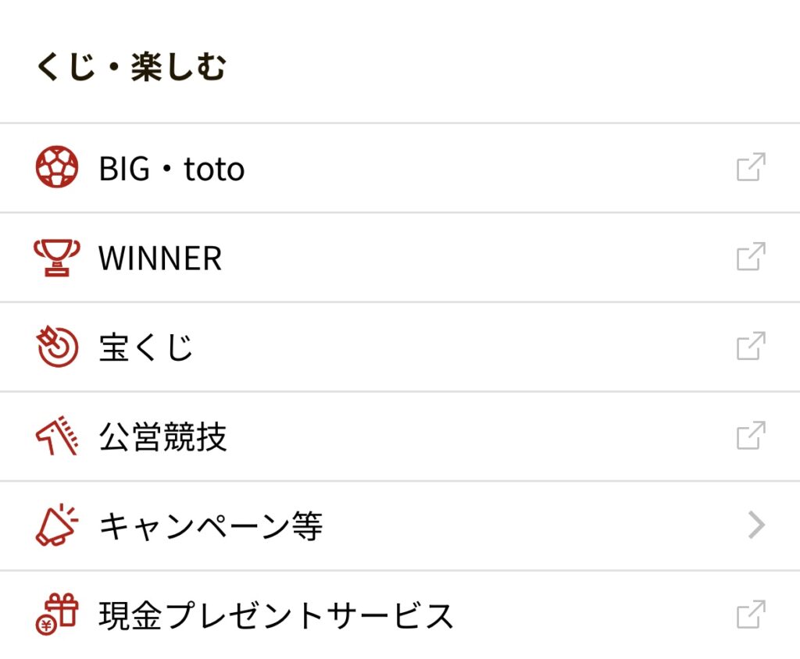Go to the キャンペーン等 label
Screen dimensions: 800x659
[x=211, y=526]
